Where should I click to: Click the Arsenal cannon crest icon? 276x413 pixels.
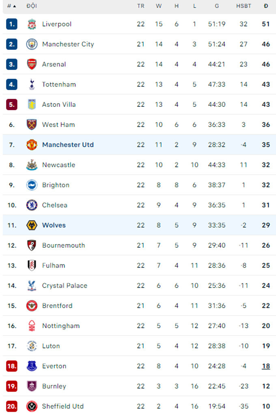coord(32,64)
